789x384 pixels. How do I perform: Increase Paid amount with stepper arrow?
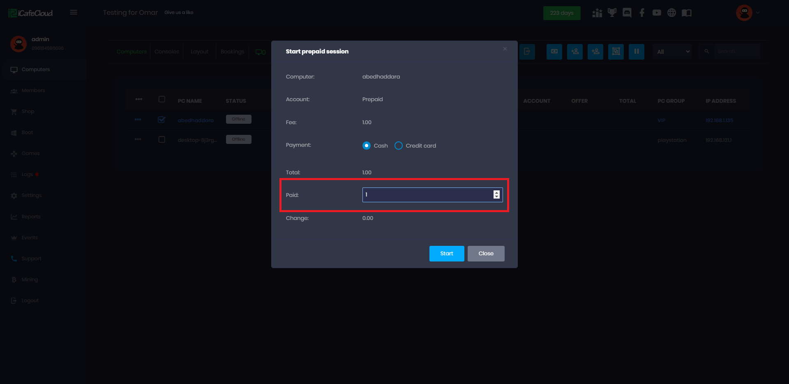pyautogui.click(x=497, y=192)
